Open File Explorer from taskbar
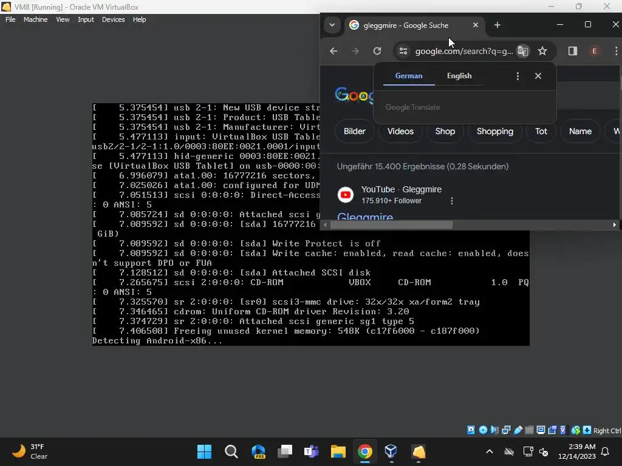The width and height of the screenshot is (622, 466). (338, 451)
